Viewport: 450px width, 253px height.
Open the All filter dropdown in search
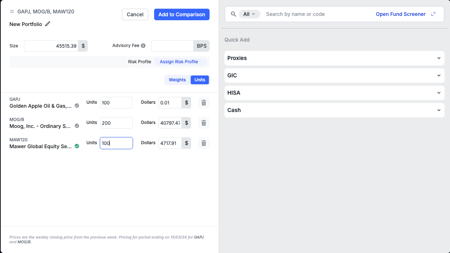point(249,14)
